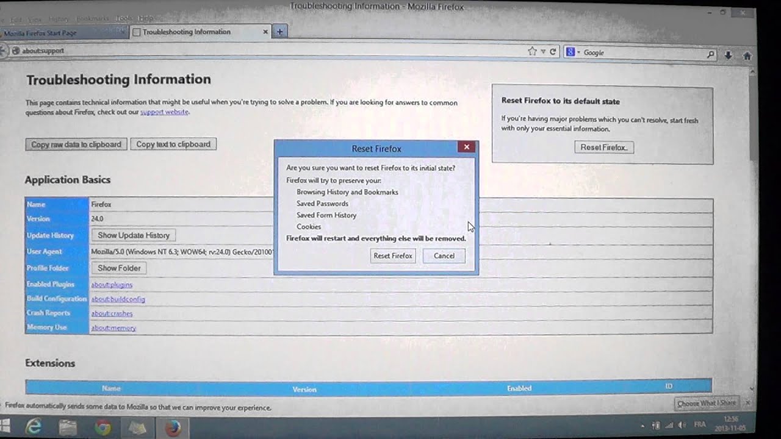This screenshot has height=439, width=781.
Task: Click the about:support address field
Action: [x=268, y=51]
